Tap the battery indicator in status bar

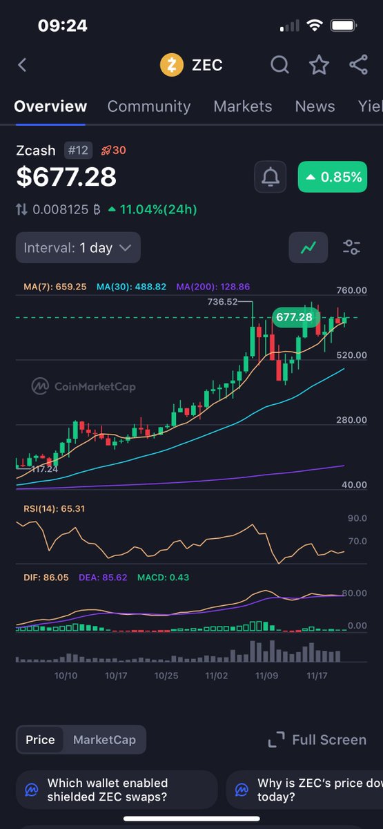(342, 26)
